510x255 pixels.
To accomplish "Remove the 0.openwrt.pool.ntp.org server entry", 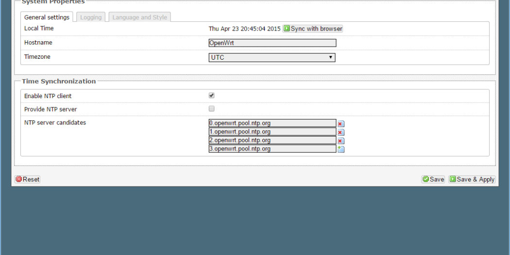I will click(x=340, y=124).
